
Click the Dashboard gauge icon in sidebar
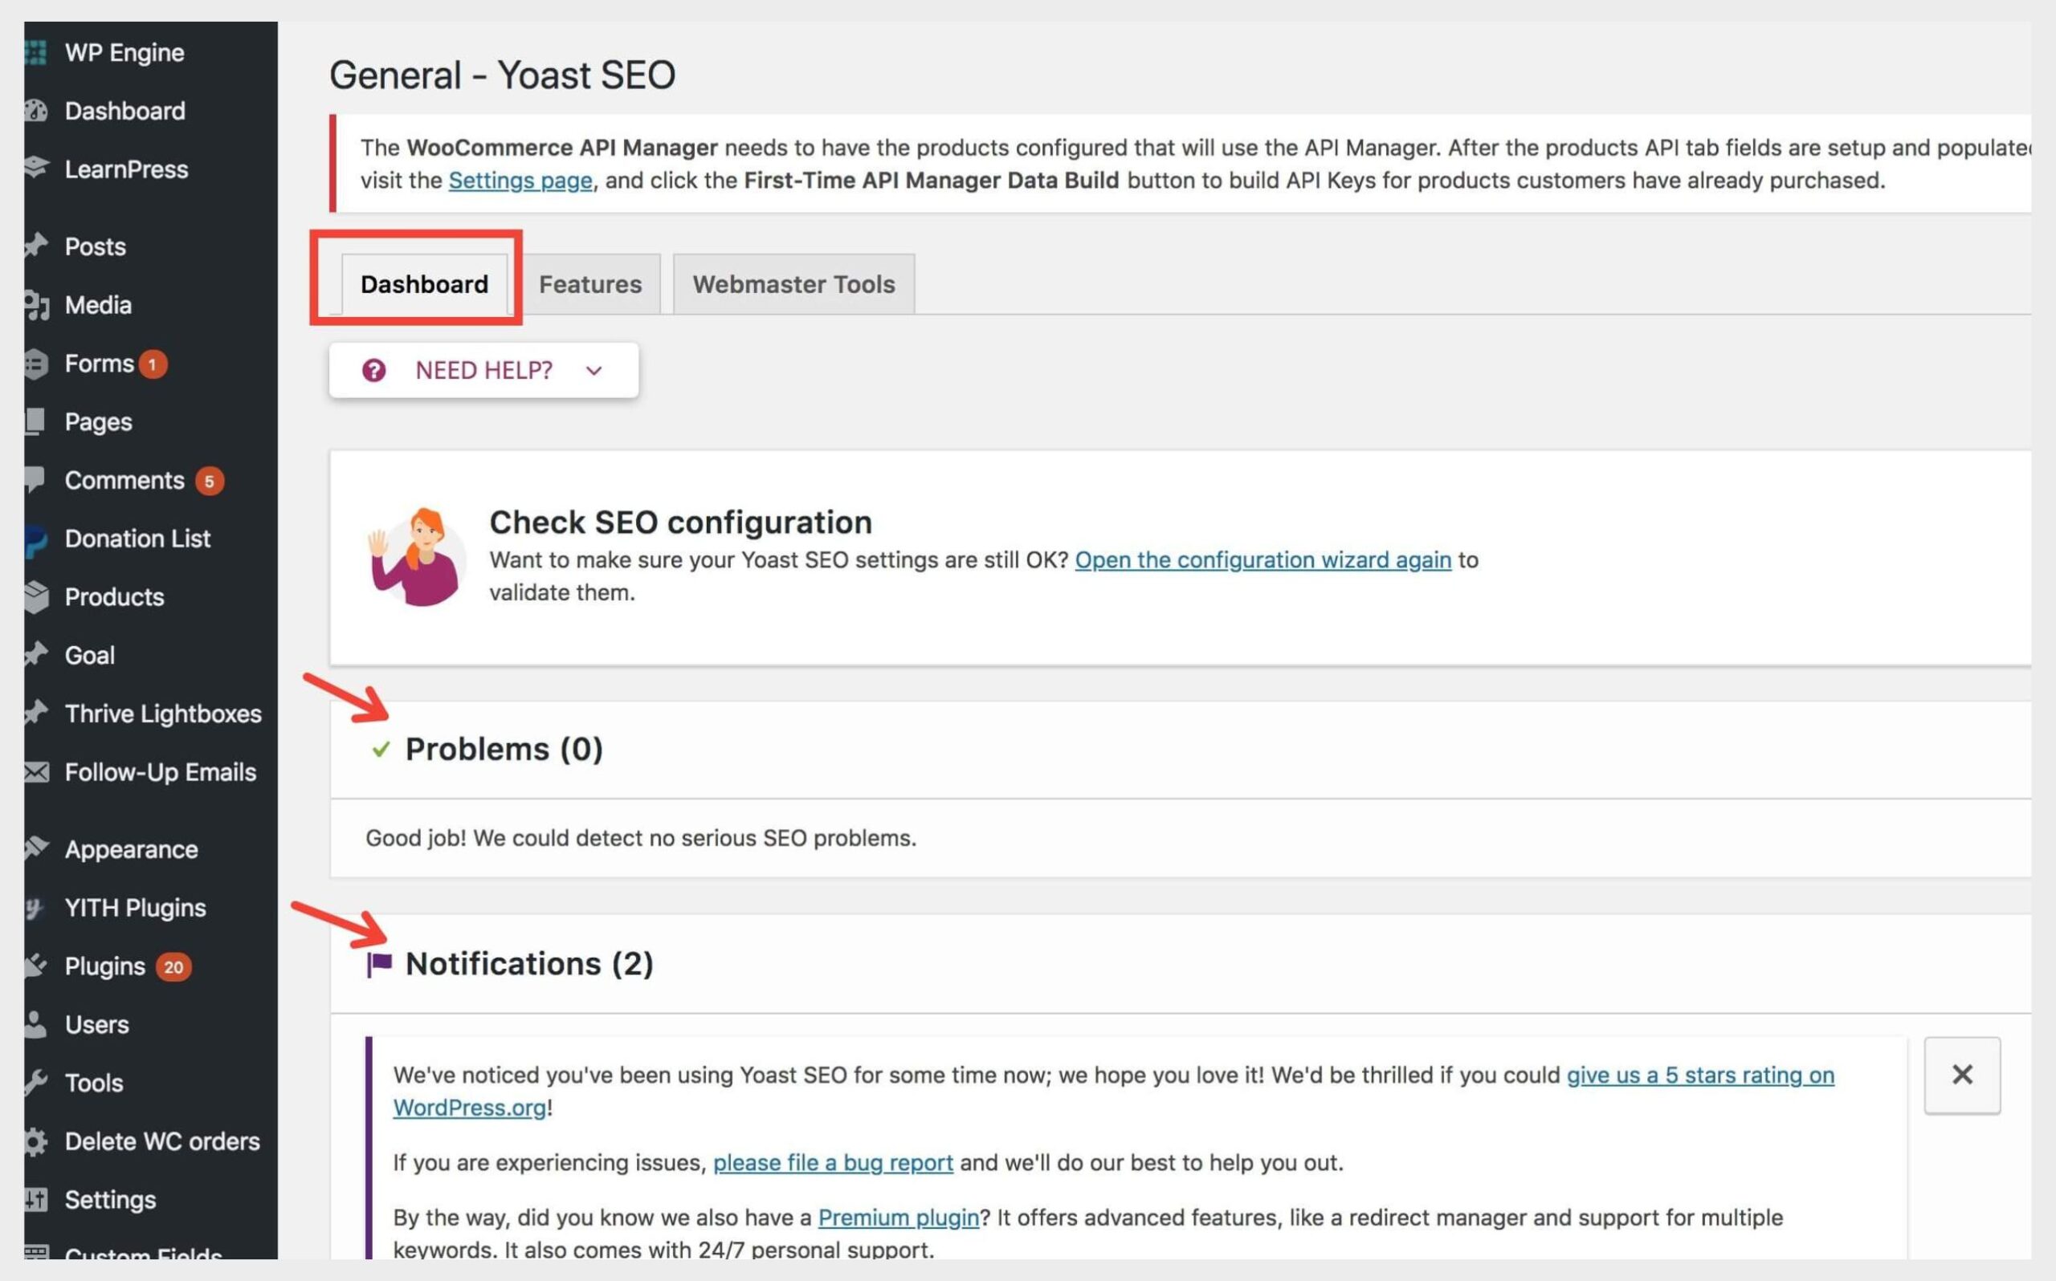[x=35, y=111]
